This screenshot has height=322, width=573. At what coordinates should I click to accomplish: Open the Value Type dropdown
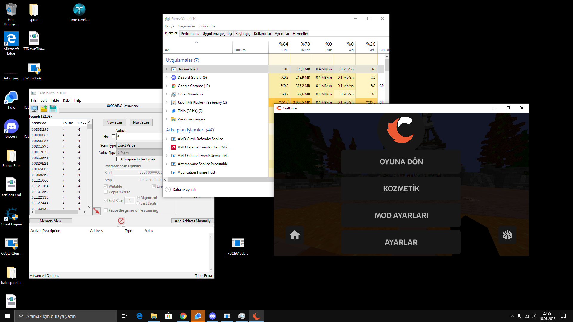tap(140, 153)
